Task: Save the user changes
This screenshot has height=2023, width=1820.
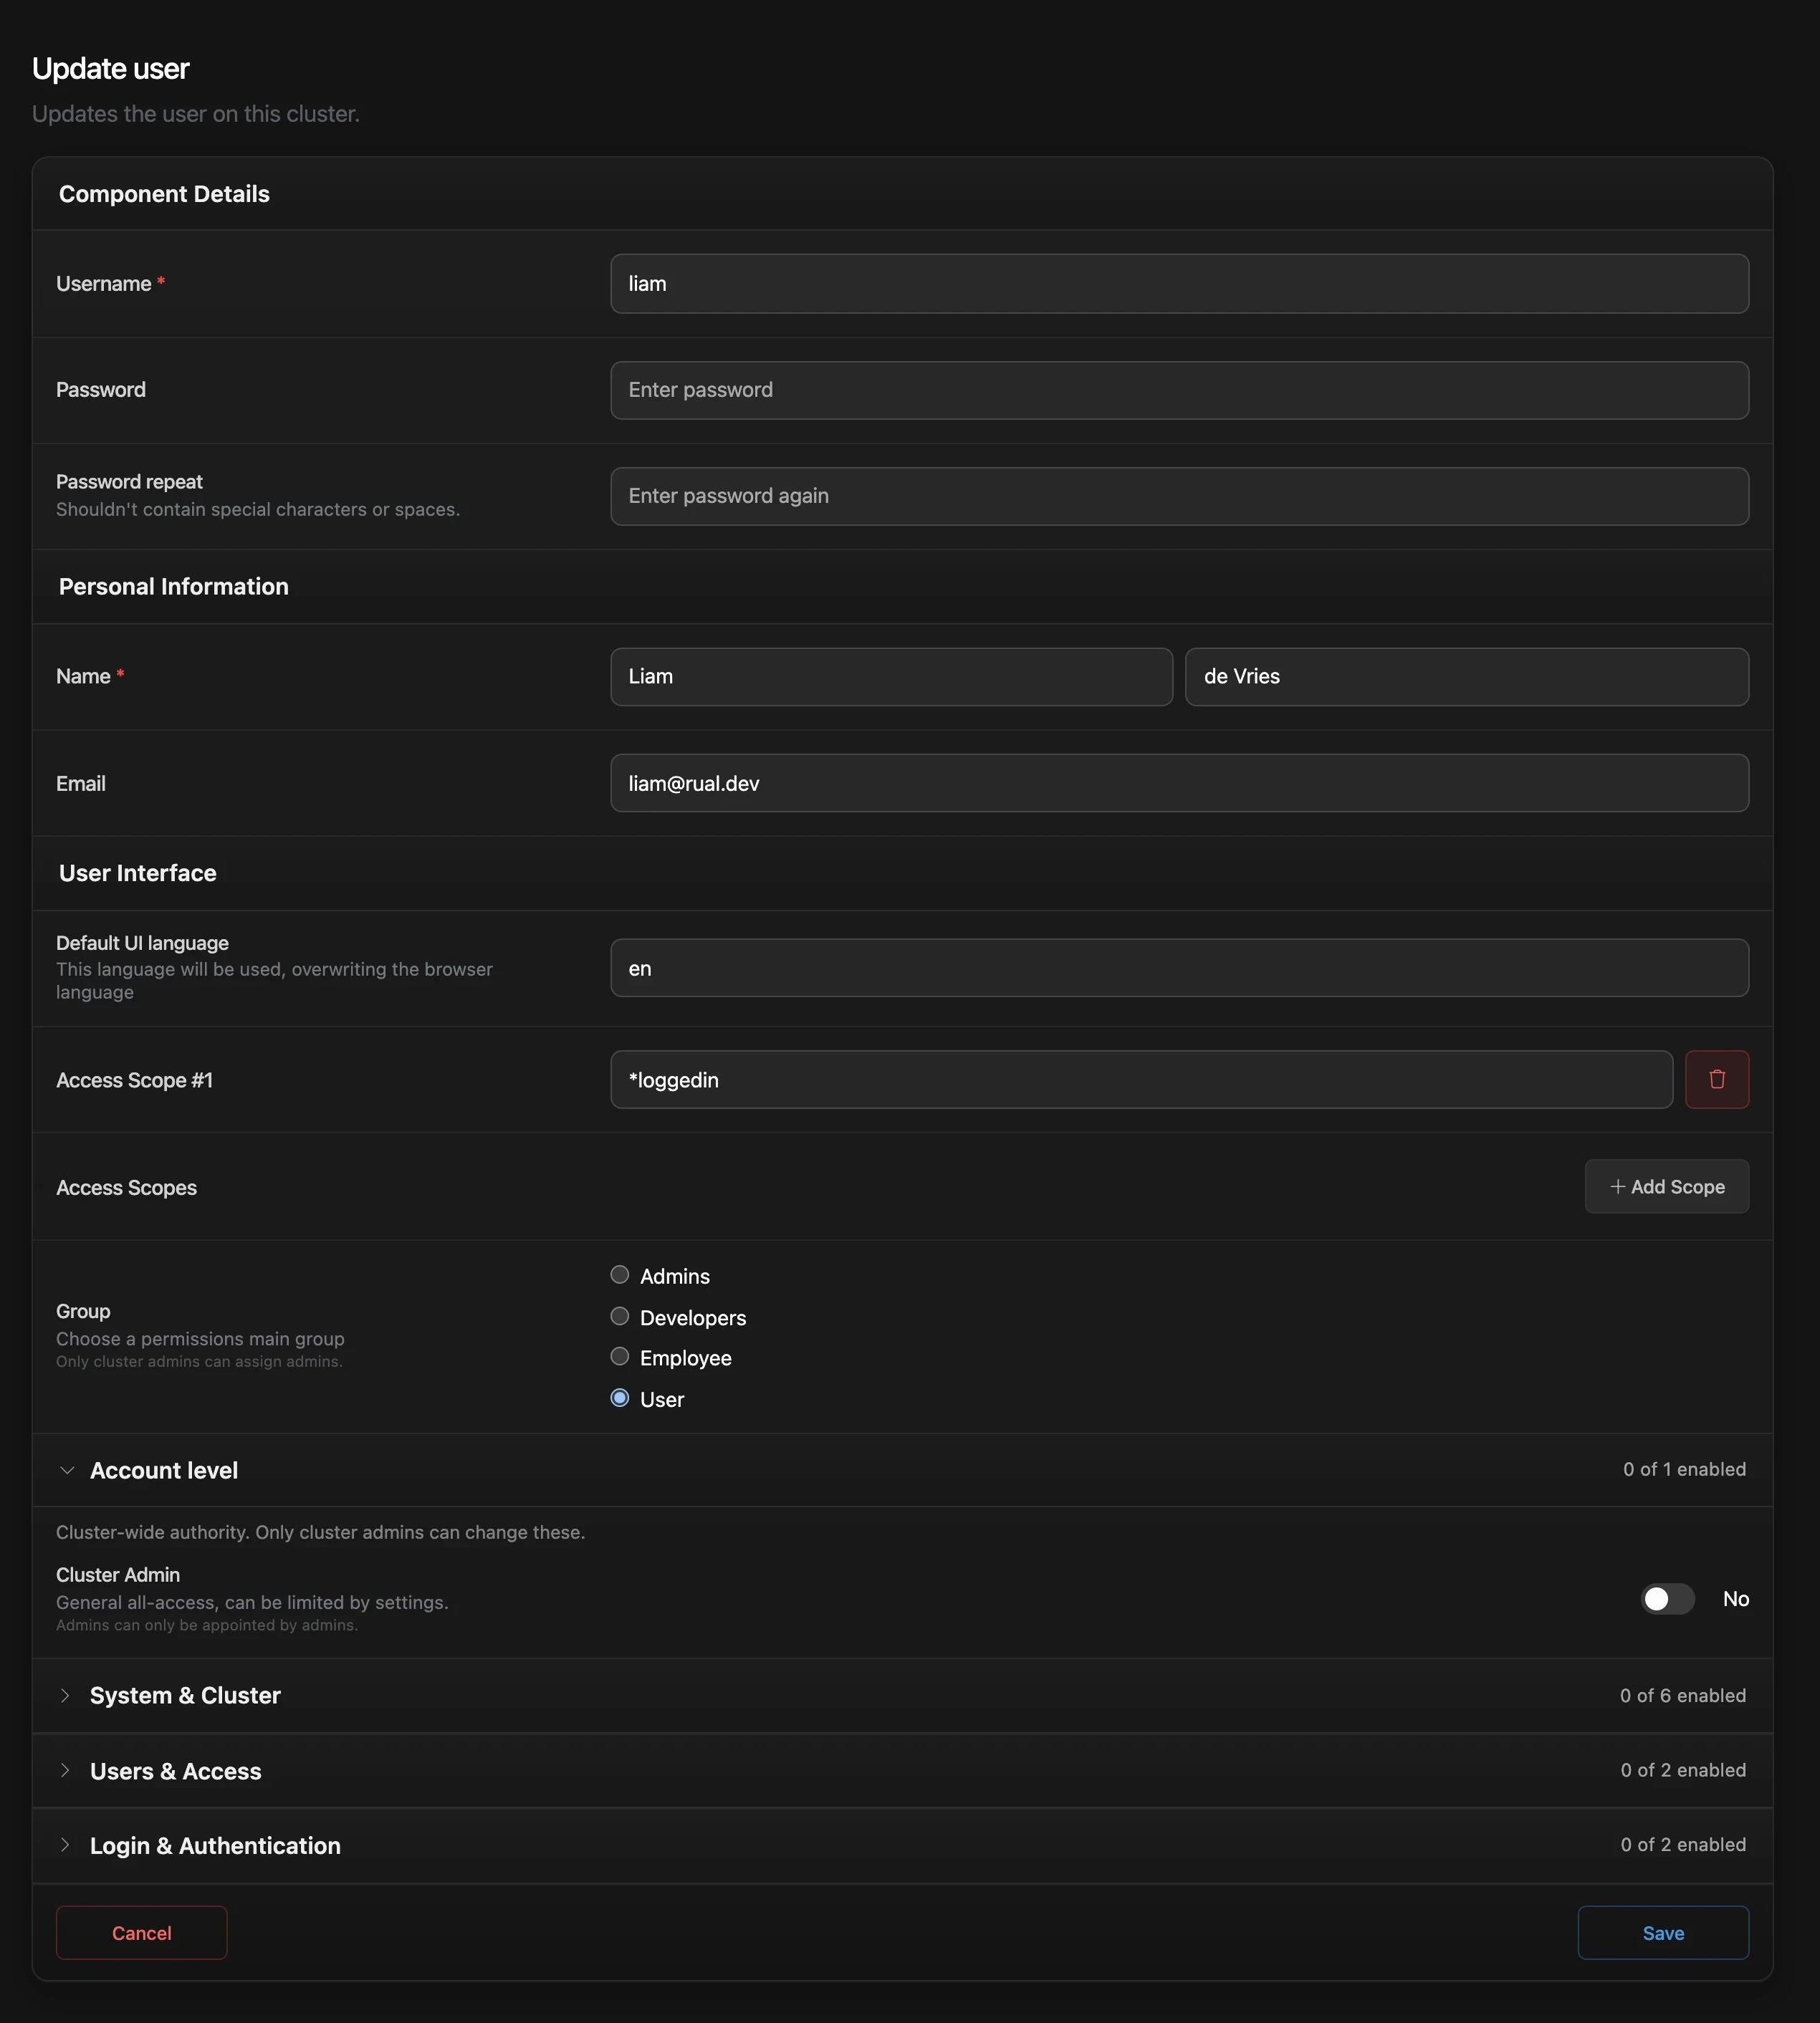Action: tap(1663, 1933)
